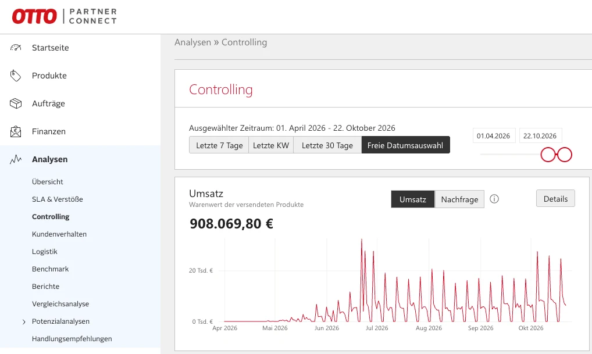The width and height of the screenshot is (592, 354).
Task: Open Handlungsempfehlungen in the sidebar
Action: 72,338
